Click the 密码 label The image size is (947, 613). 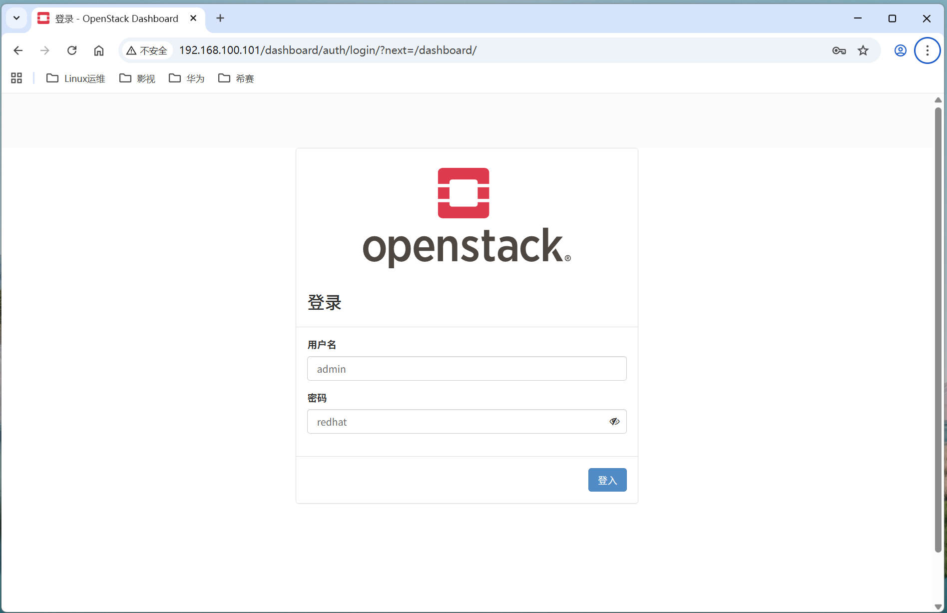click(x=317, y=398)
